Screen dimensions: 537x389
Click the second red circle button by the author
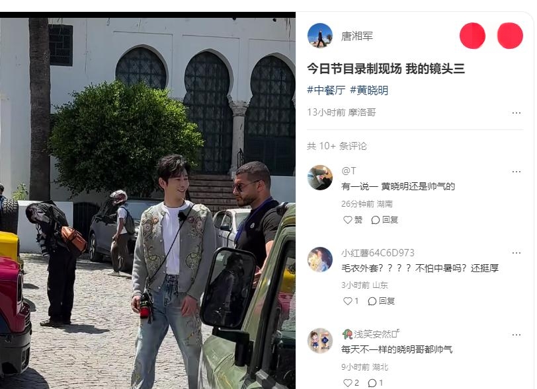(510, 36)
